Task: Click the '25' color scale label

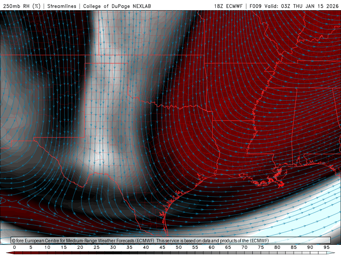Action: point(97,247)
